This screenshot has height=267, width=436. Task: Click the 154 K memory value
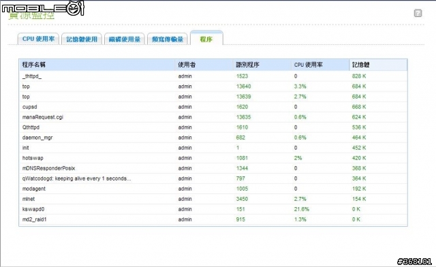coord(359,199)
